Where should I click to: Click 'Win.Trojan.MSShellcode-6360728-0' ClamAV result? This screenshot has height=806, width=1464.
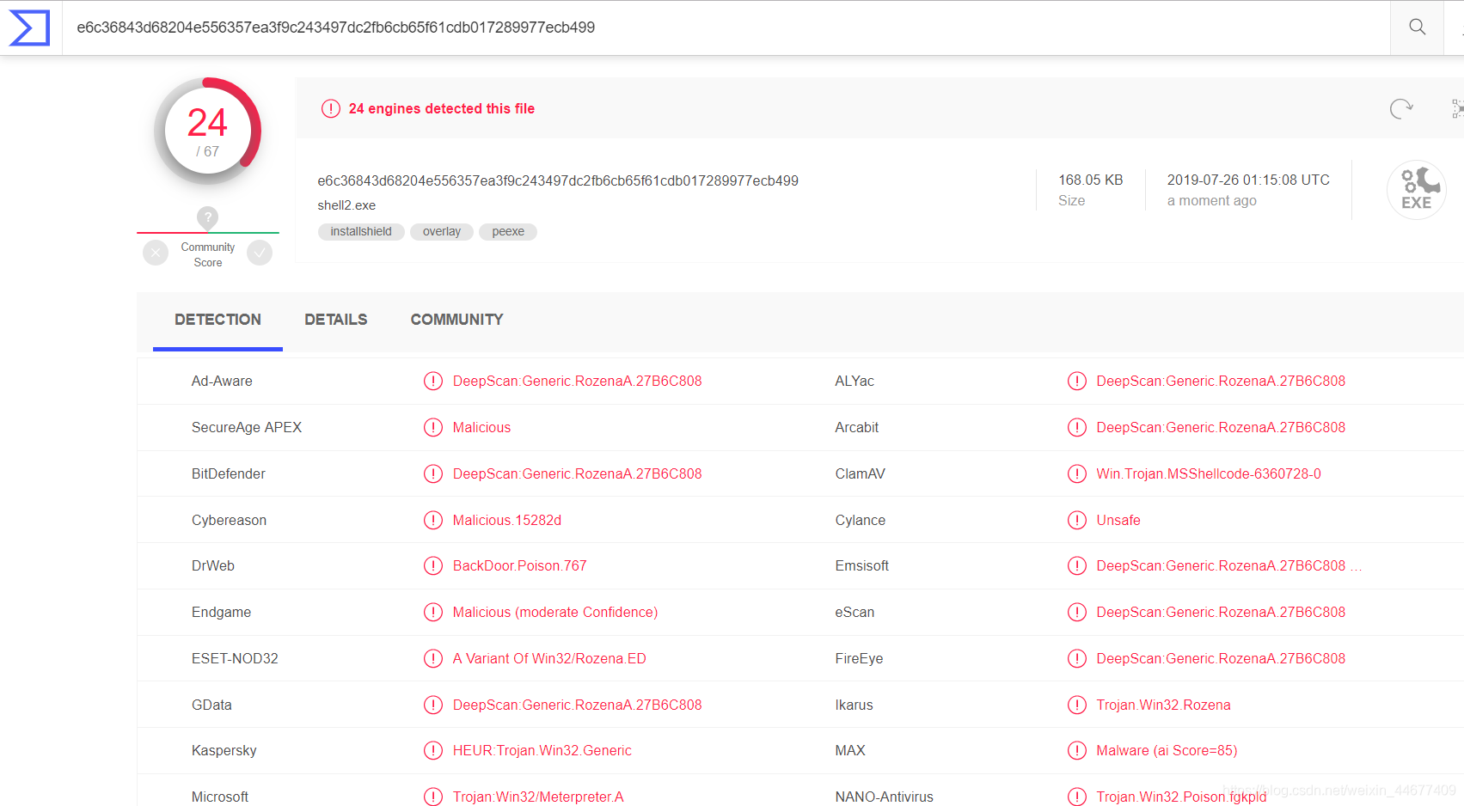[1209, 473]
